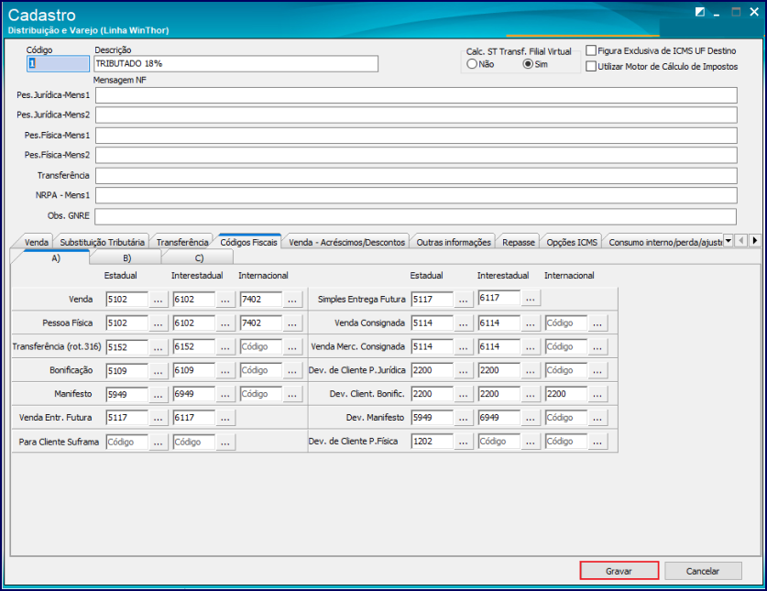Screen dimensions: 767x591
Task: Switch to sub-tab B)
Action: [x=126, y=257]
